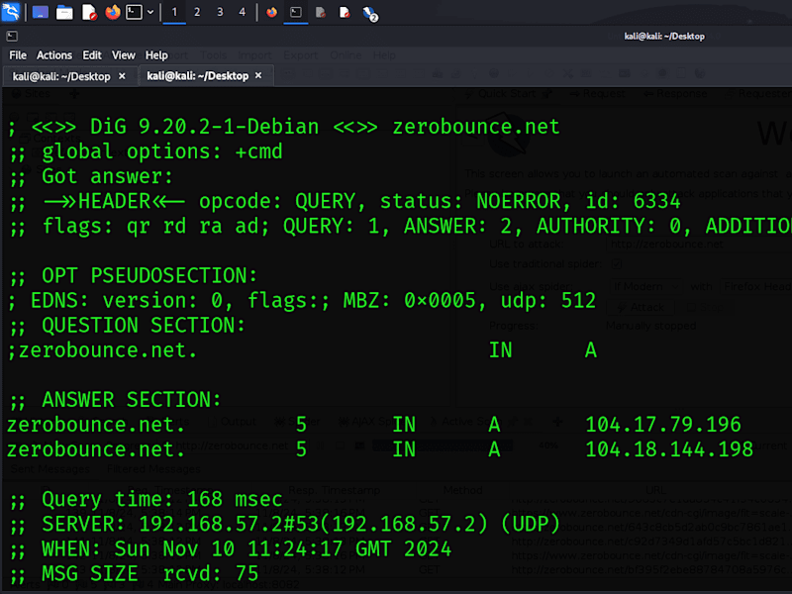Switch to workspace 1
This screenshot has height=594, width=792.
(174, 12)
